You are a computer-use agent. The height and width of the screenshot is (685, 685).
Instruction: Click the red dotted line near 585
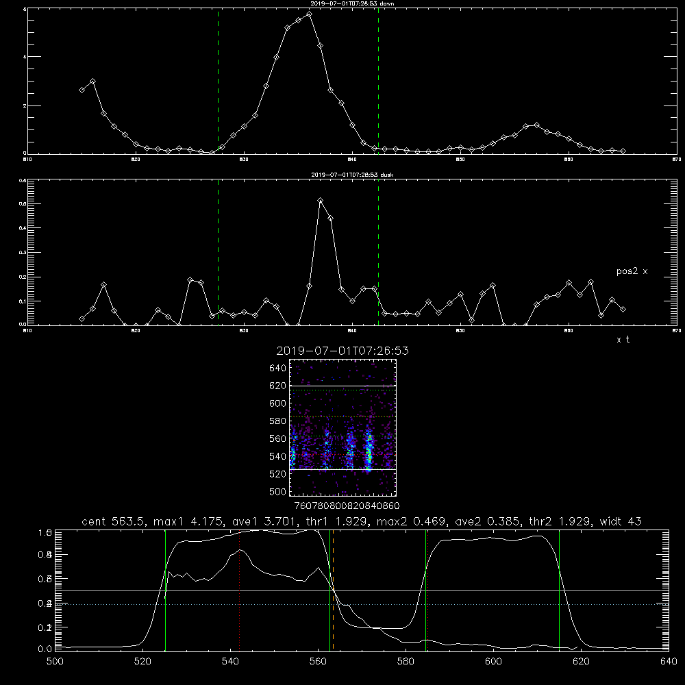(x=427, y=590)
